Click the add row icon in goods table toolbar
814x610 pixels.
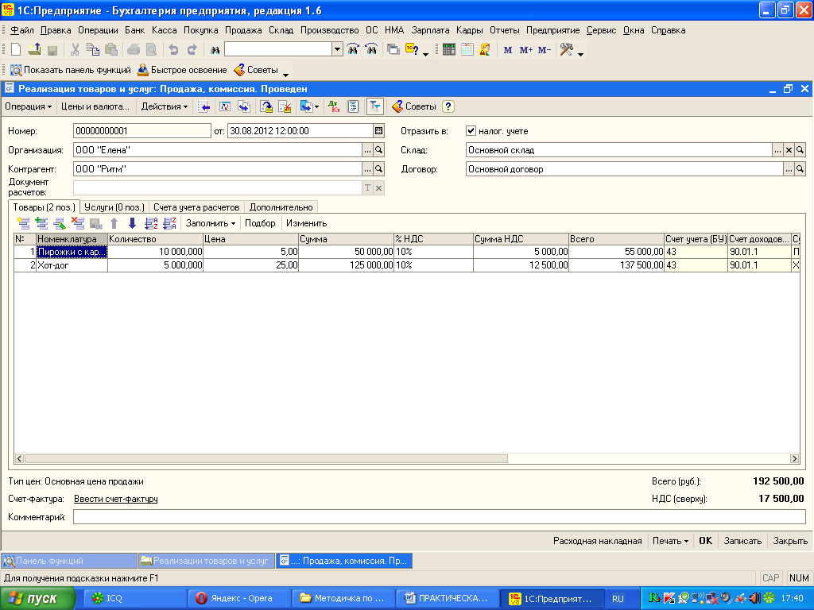[23, 223]
